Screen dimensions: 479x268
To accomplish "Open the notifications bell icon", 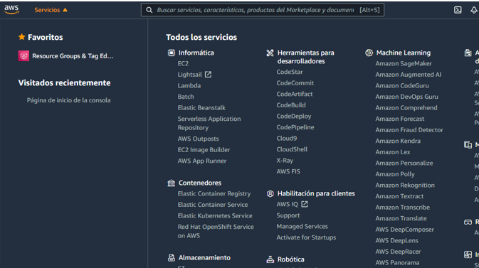I will click(x=473, y=10).
